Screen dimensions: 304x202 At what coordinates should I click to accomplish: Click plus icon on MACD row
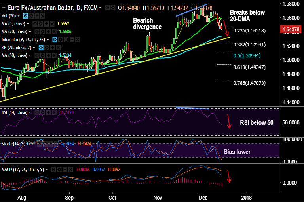click(x=65, y=170)
